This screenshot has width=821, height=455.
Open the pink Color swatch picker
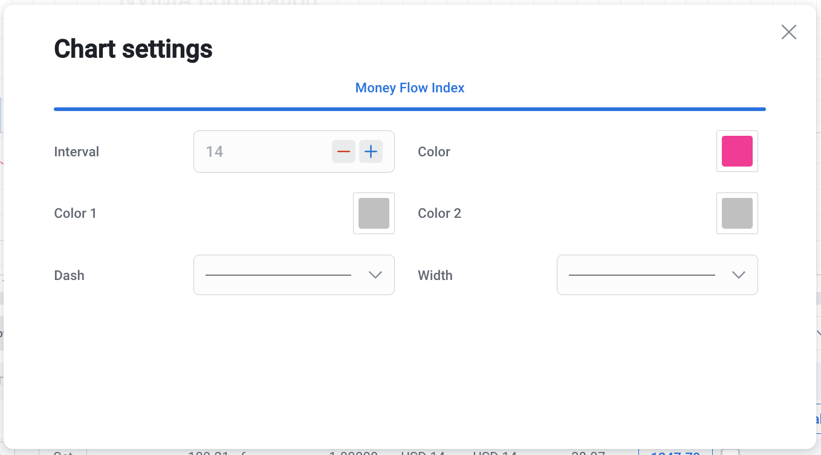[x=737, y=151]
